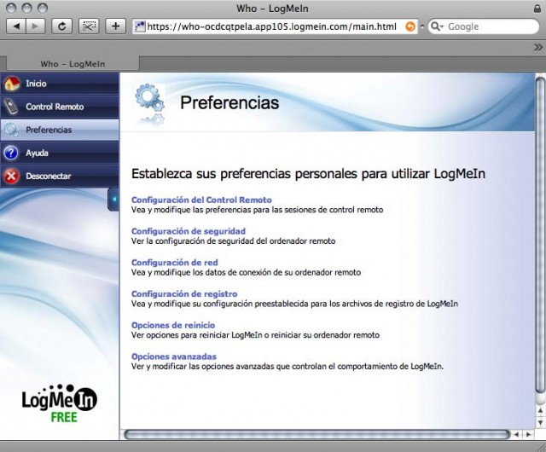Click the horizontal scrollbar left arrow

[516, 434]
